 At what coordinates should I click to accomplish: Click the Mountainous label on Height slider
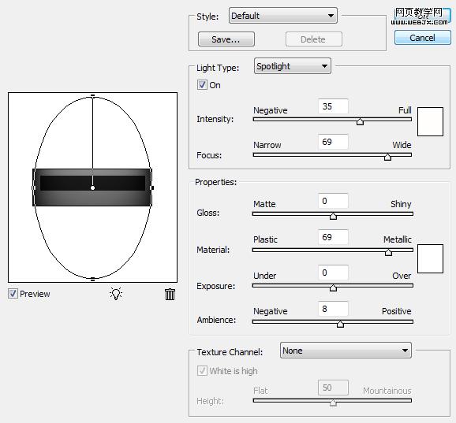tap(387, 391)
